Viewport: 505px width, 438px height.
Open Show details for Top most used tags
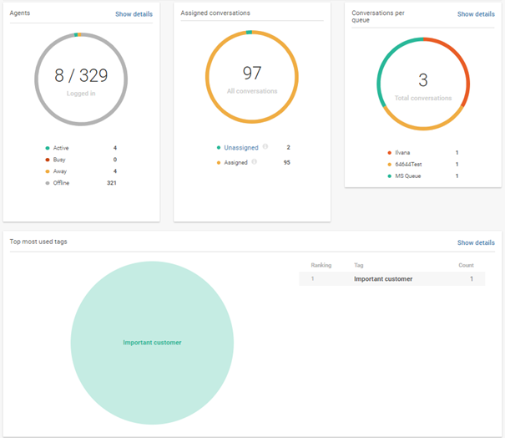pyautogui.click(x=476, y=242)
